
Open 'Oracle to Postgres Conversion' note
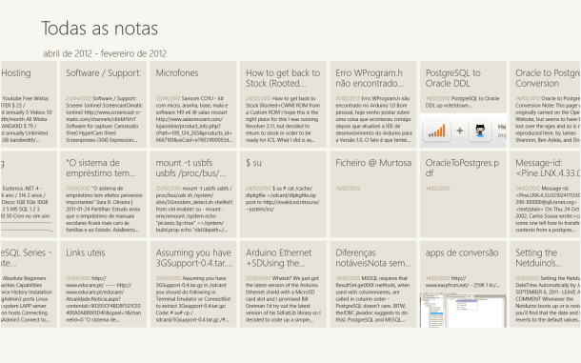coord(545,104)
